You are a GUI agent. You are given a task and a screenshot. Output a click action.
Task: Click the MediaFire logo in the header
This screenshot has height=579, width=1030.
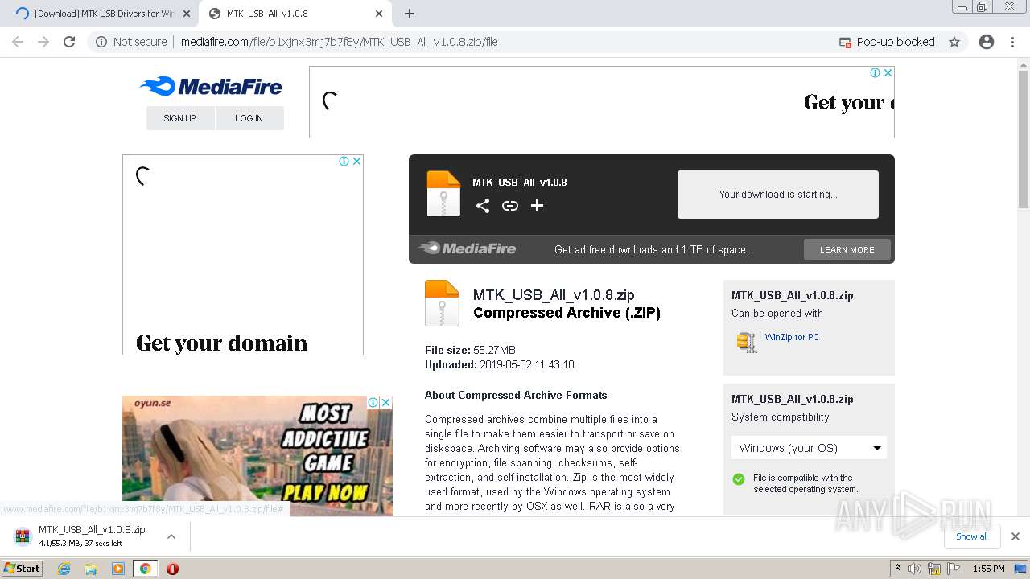click(211, 86)
